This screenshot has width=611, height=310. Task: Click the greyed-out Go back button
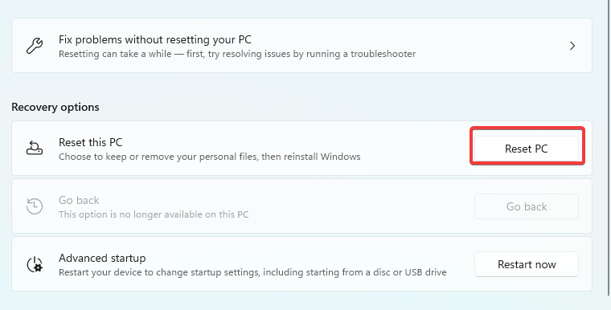[x=527, y=206]
